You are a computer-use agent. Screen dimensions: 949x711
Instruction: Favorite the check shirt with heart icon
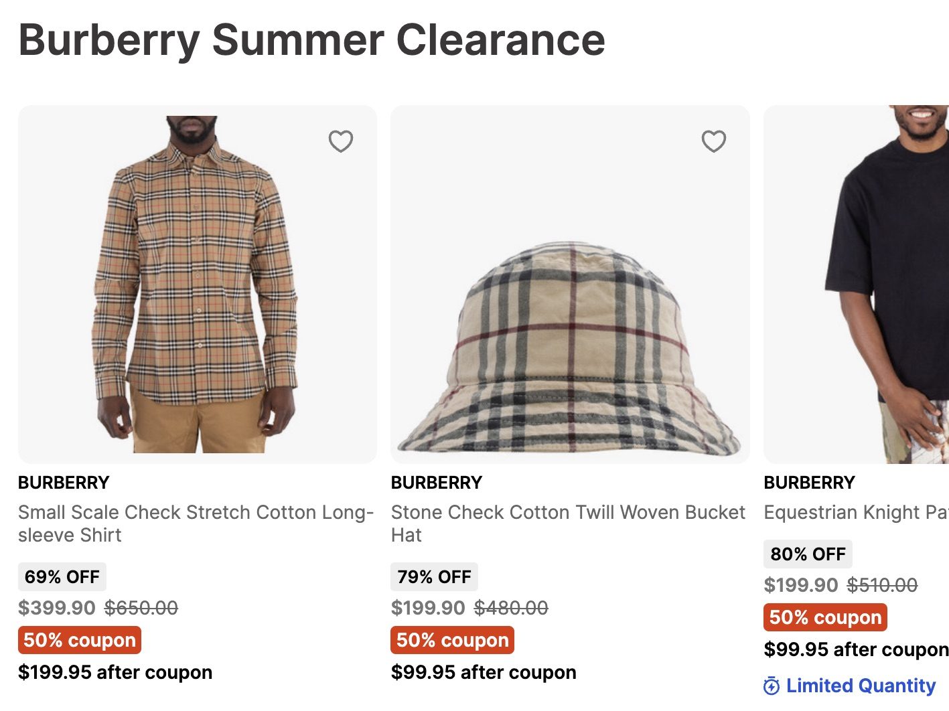pos(340,141)
